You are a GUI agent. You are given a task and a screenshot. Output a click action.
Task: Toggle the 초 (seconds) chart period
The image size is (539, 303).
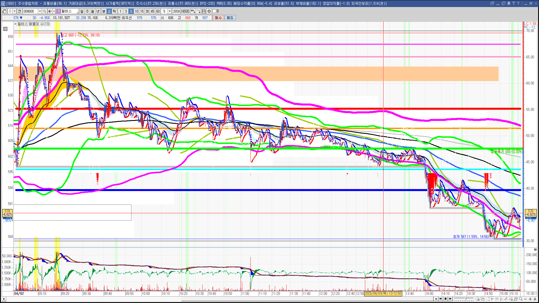coord(109,11)
